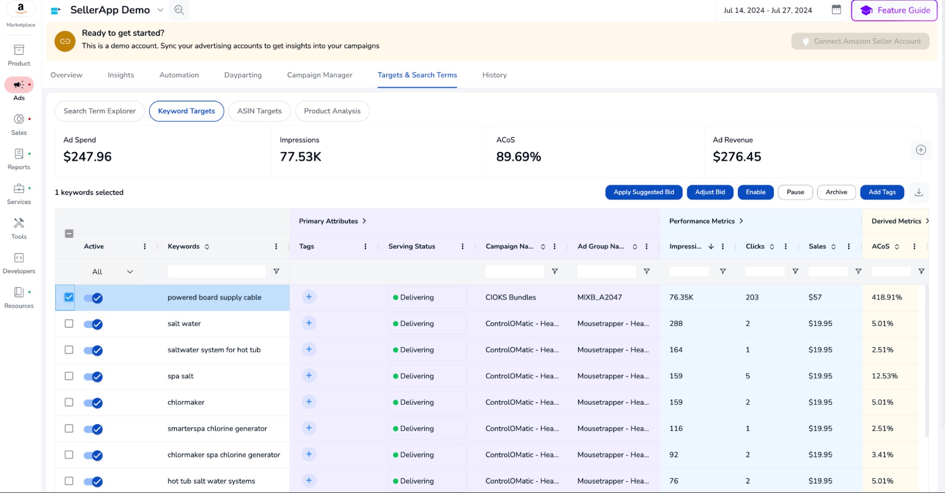Image resolution: width=945 pixels, height=493 pixels.
Task: Add tag to powered board supply cable
Action: click(x=309, y=297)
